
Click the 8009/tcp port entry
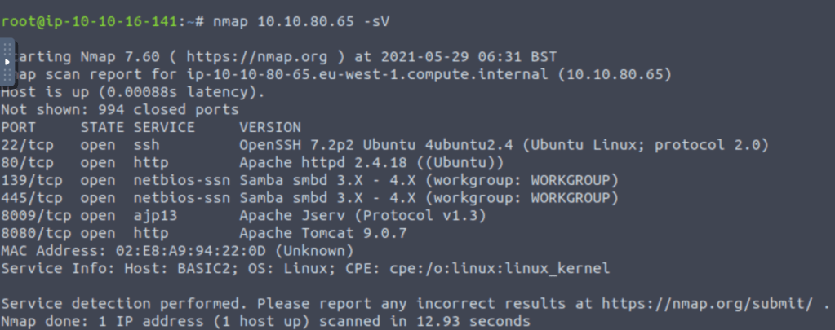click(x=40, y=215)
